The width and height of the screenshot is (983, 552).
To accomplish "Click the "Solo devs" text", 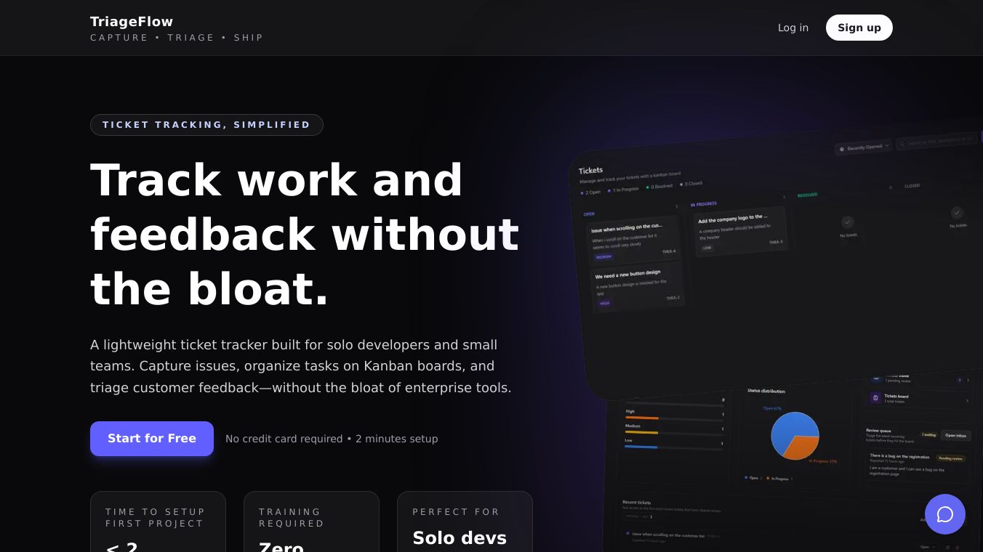I will [460, 537].
